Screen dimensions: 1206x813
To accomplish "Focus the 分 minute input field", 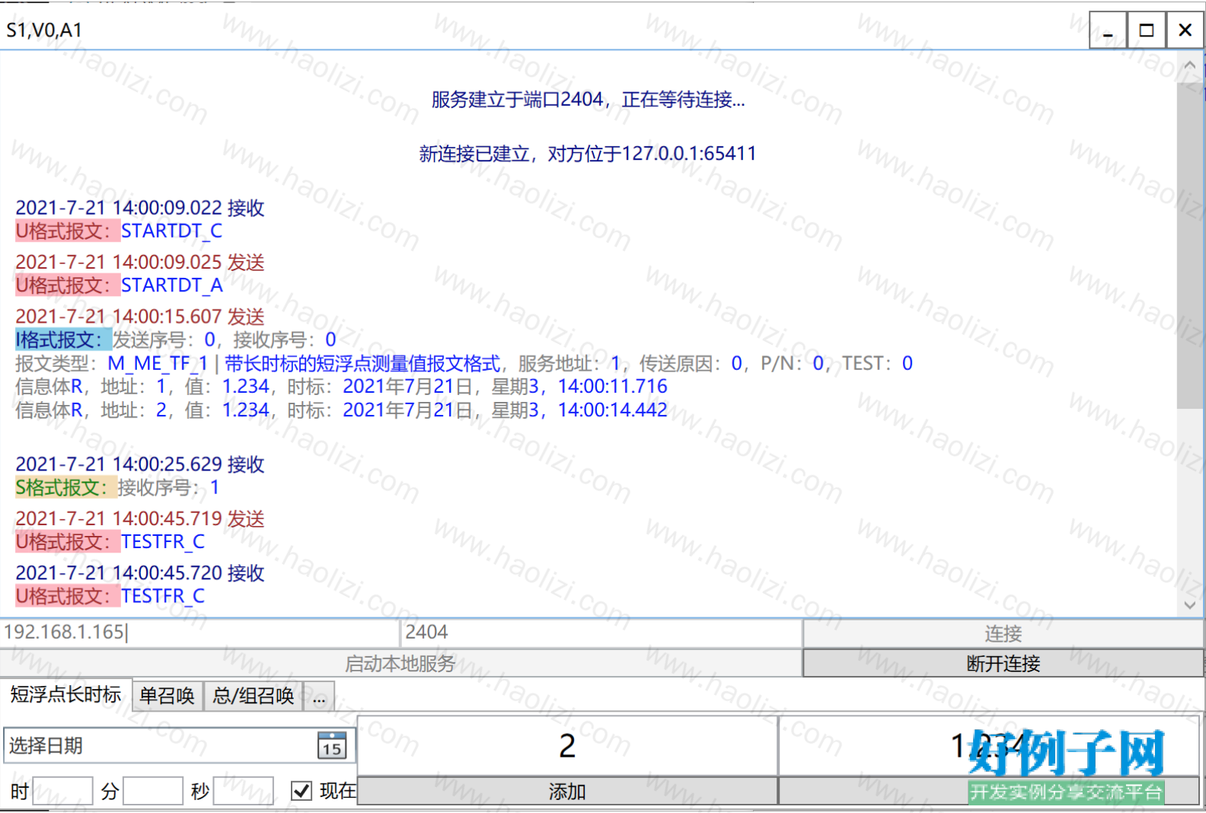I will tap(153, 791).
